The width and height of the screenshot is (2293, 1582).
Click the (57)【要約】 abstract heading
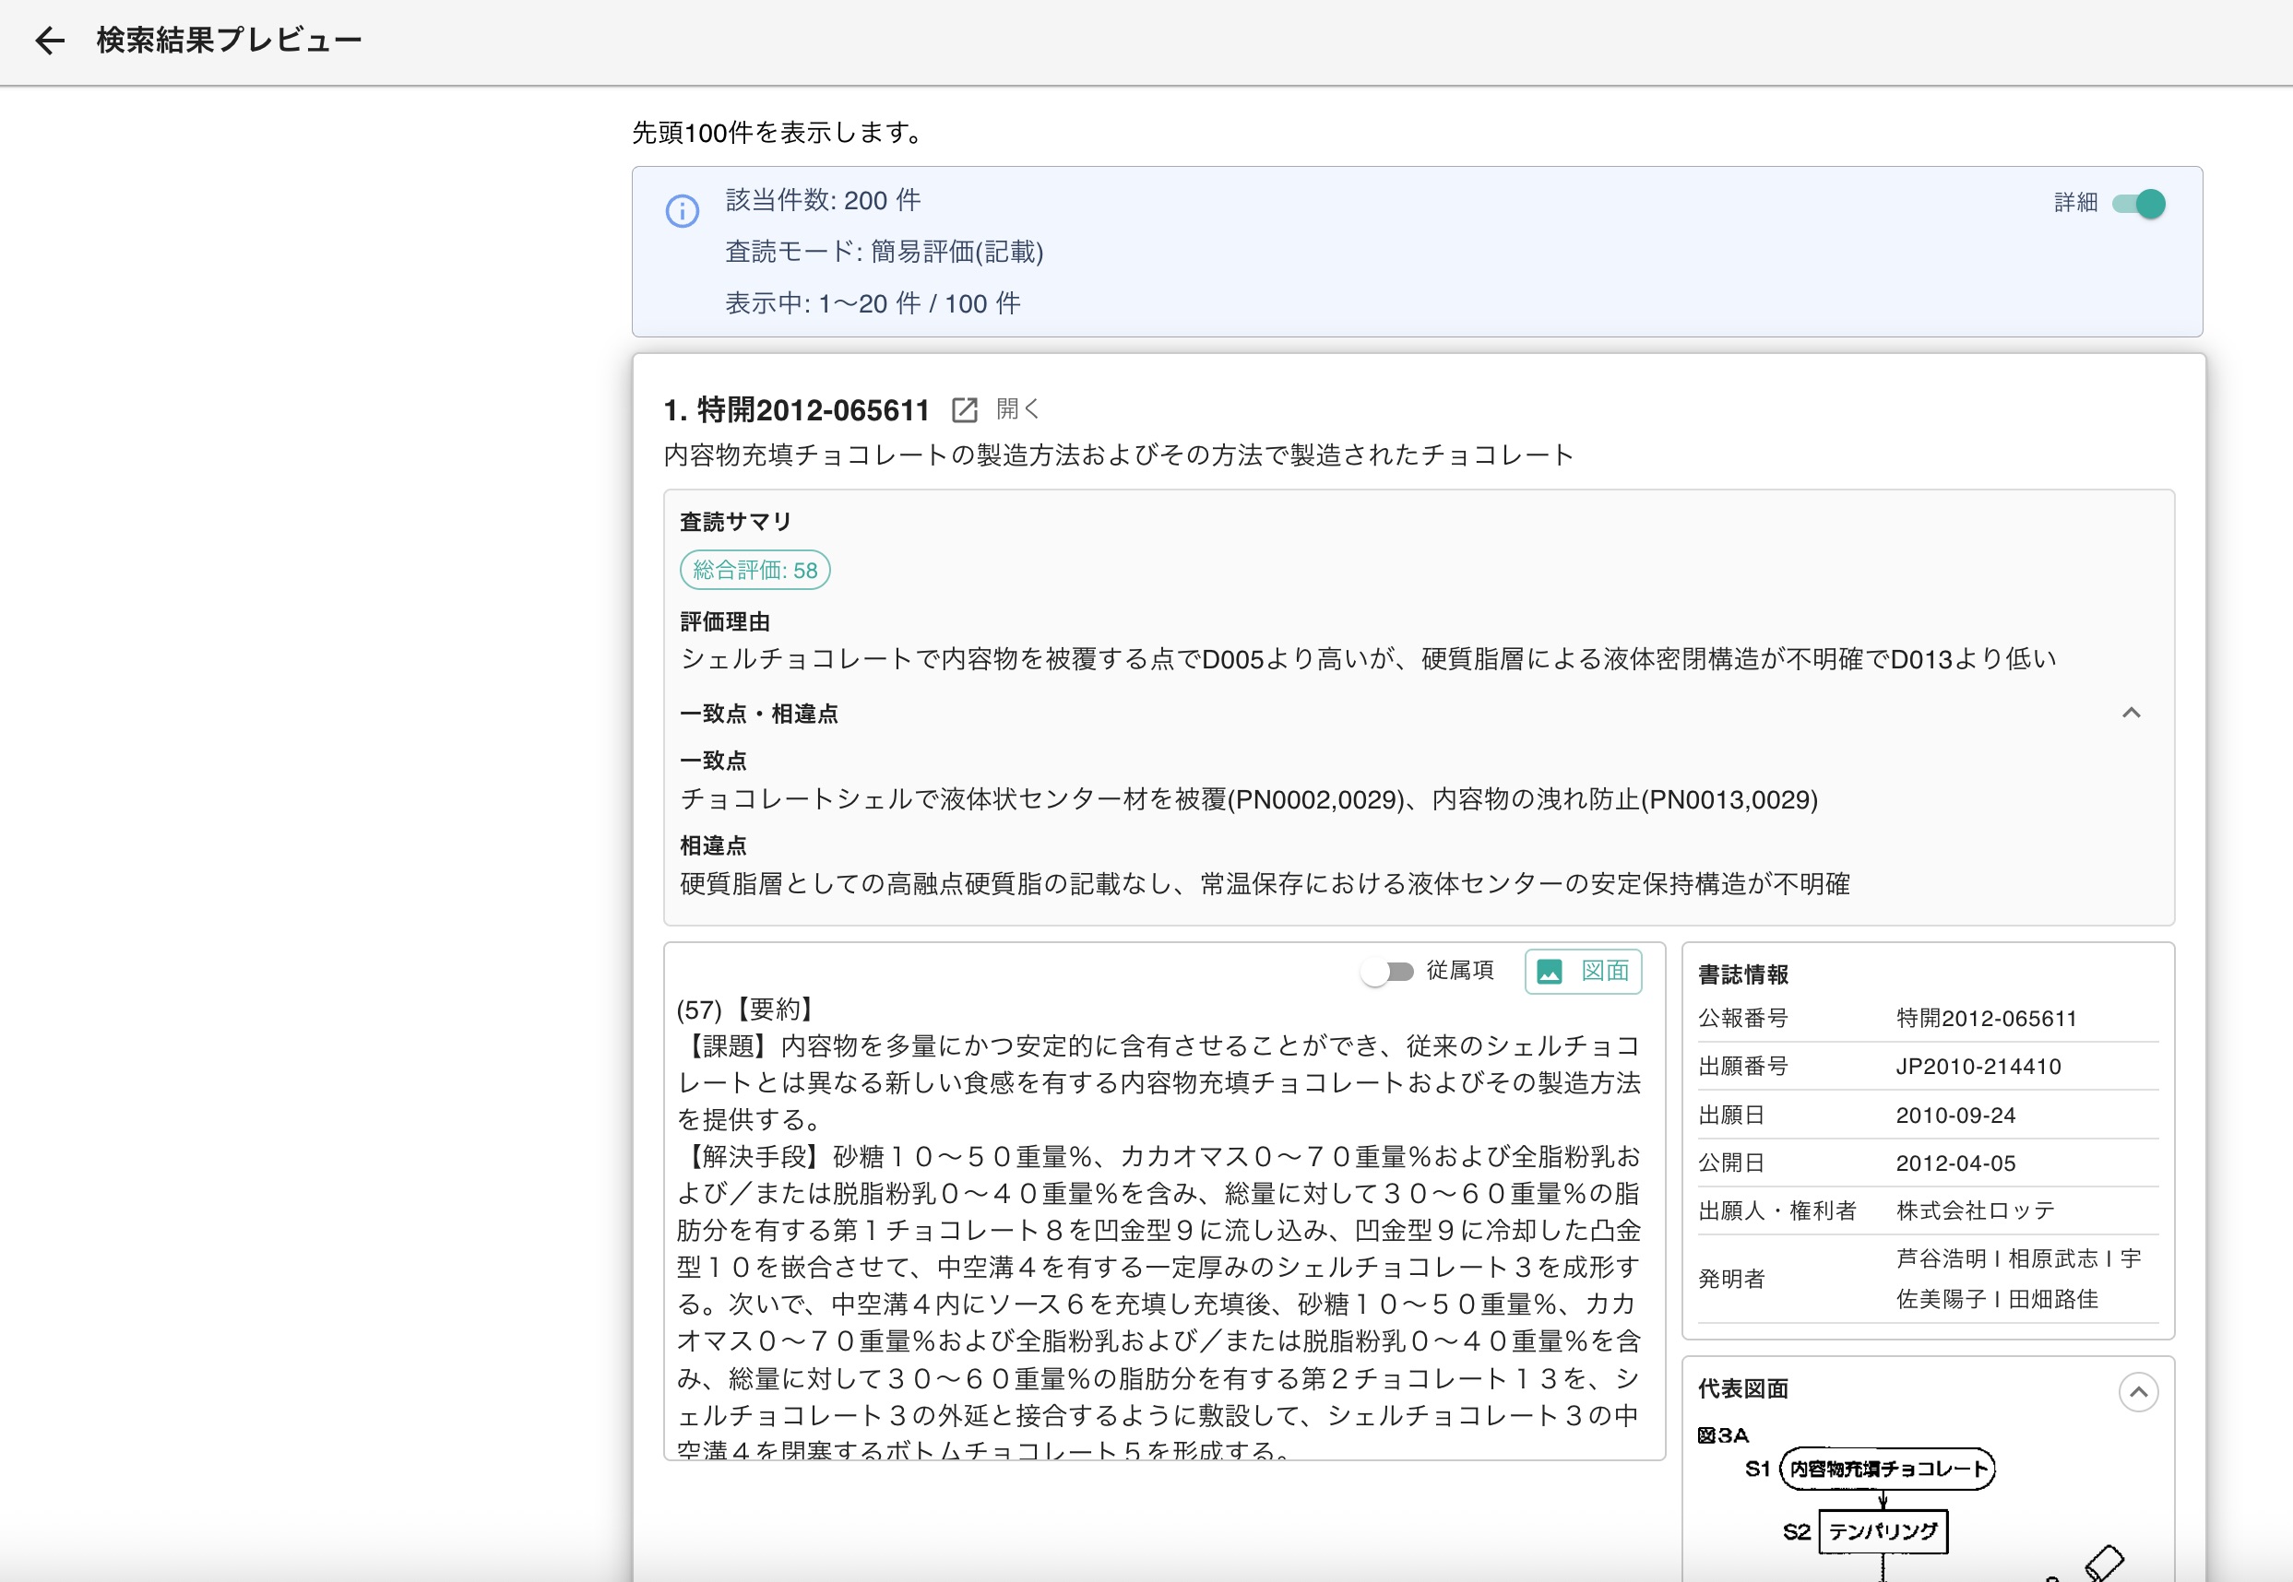pyautogui.click(x=748, y=1009)
